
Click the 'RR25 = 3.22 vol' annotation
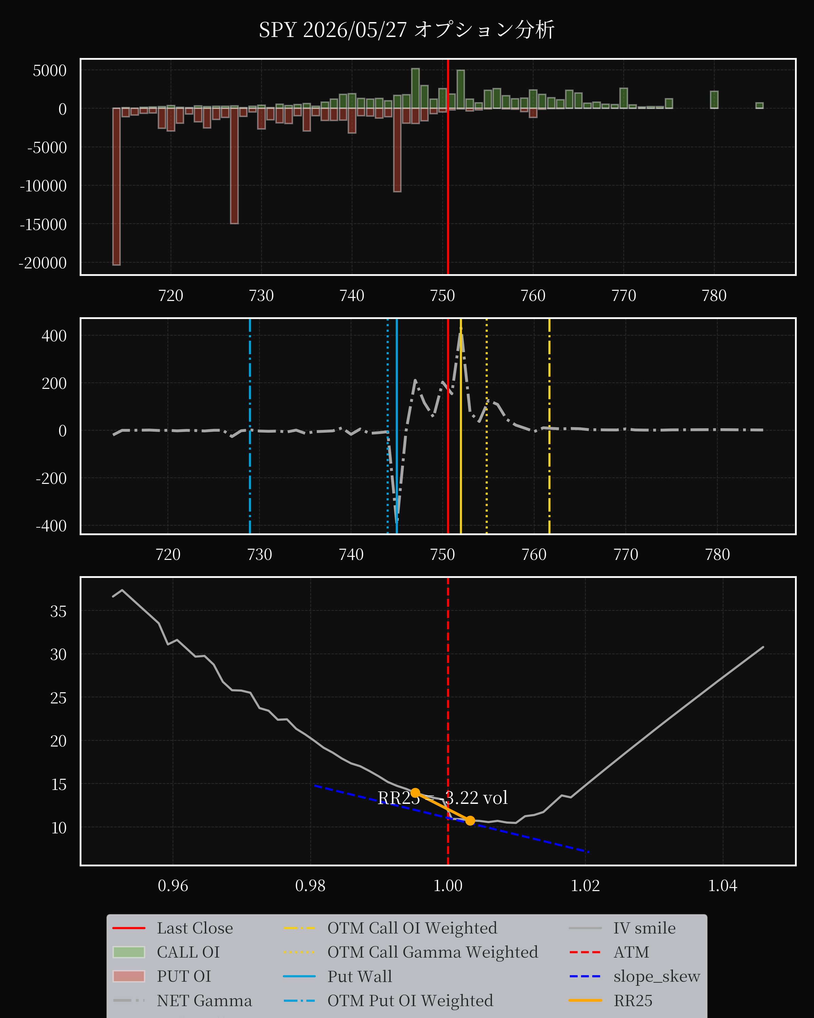tap(443, 798)
